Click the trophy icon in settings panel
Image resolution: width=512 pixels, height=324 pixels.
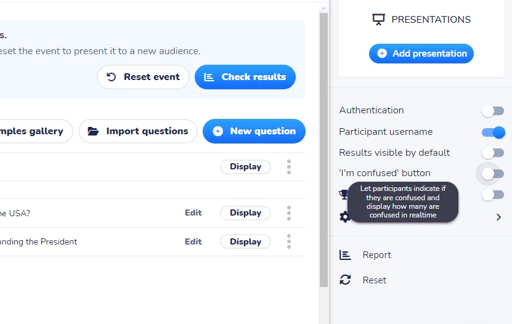pyautogui.click(x=344, y=195)
